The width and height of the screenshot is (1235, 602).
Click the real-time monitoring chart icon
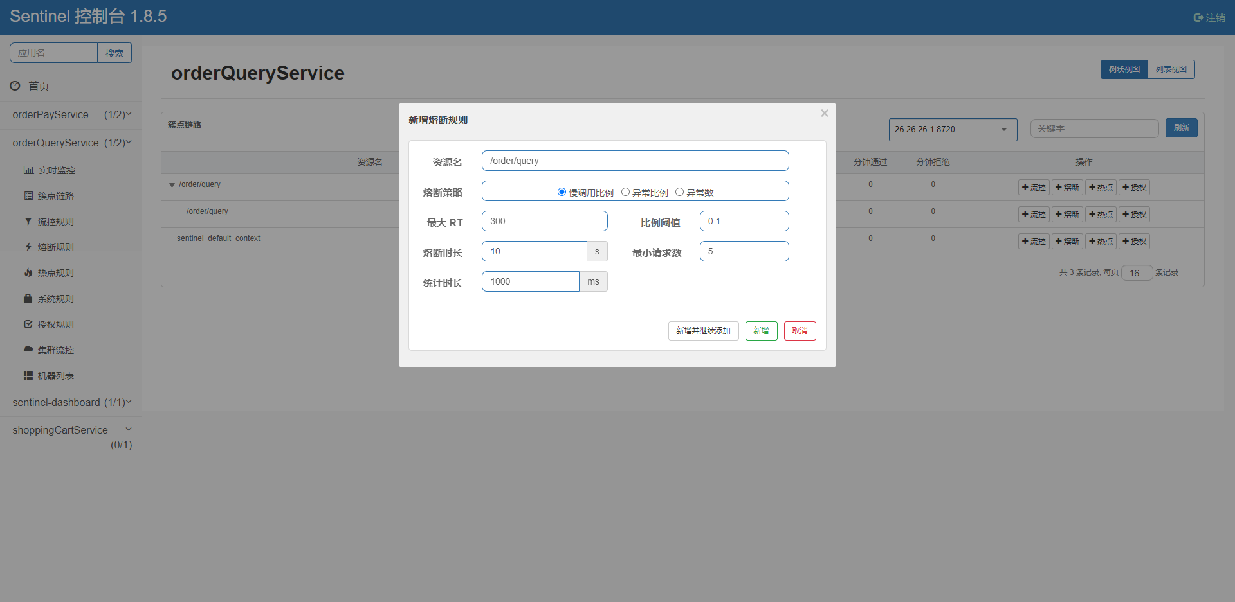click(x=28, y=170)
